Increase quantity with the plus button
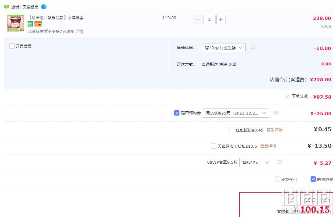The image size is (334, 217). (221, 19)
